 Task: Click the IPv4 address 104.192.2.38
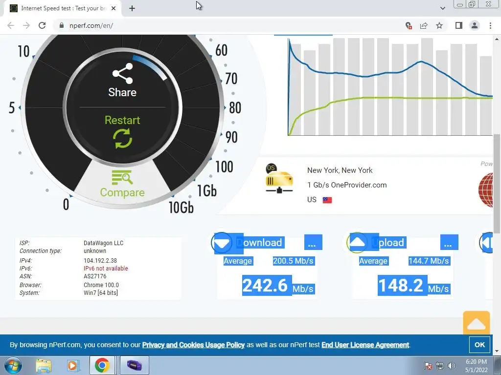pyautogui.click(x=100, y=261)
